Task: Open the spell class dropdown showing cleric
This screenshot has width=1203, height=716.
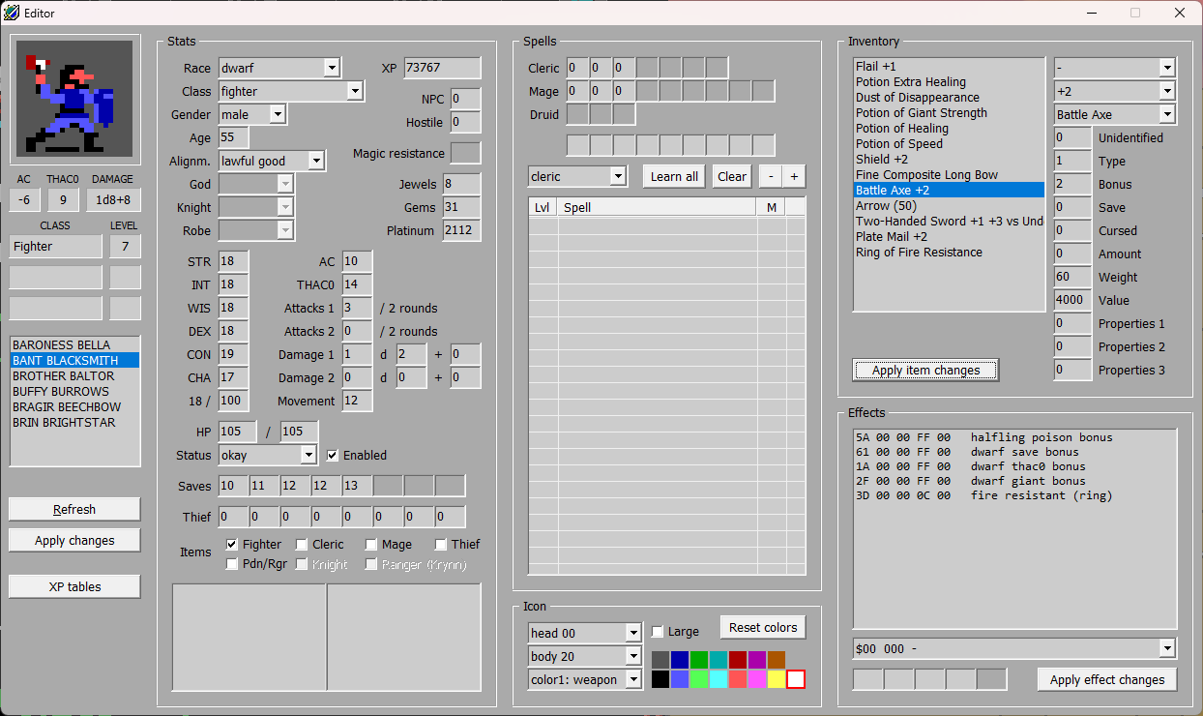Action: point(618,177)
